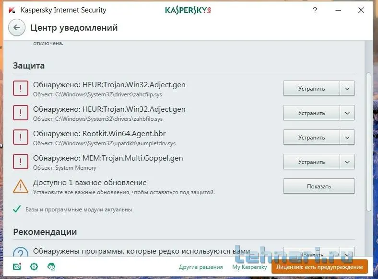The width and height of the screenshot is (378, 279).
Task: Select the text Объект: System Memory
Action: [65, 168]
